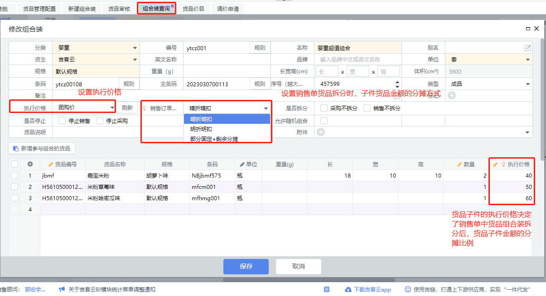Switch to the 货品管理配置 tab
This screenshot has width=546, height=296.
[39, 9]
